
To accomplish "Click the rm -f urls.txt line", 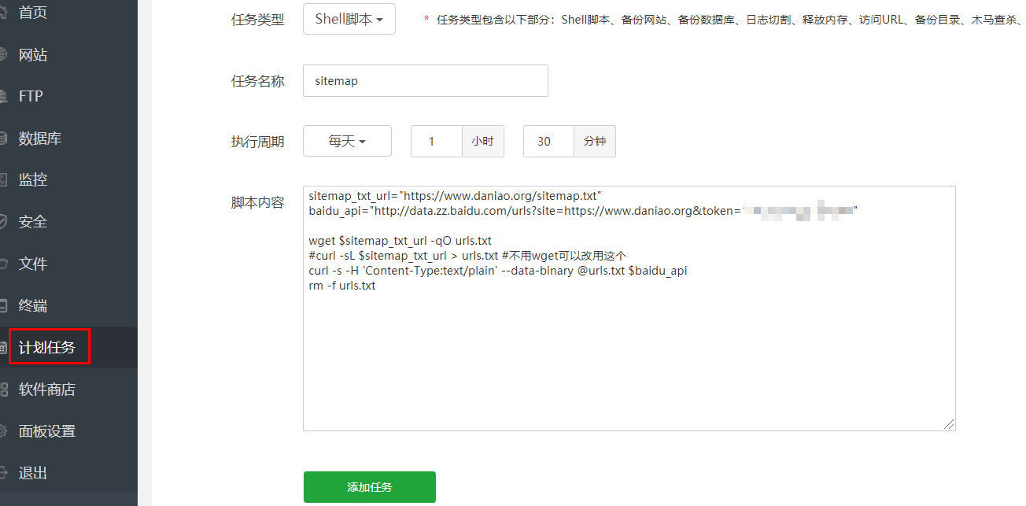I will click(342, 286).
